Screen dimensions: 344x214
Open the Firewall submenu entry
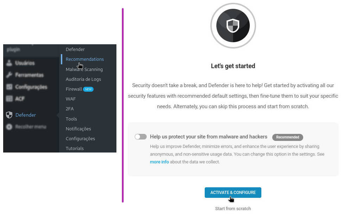tap(74, 89)
